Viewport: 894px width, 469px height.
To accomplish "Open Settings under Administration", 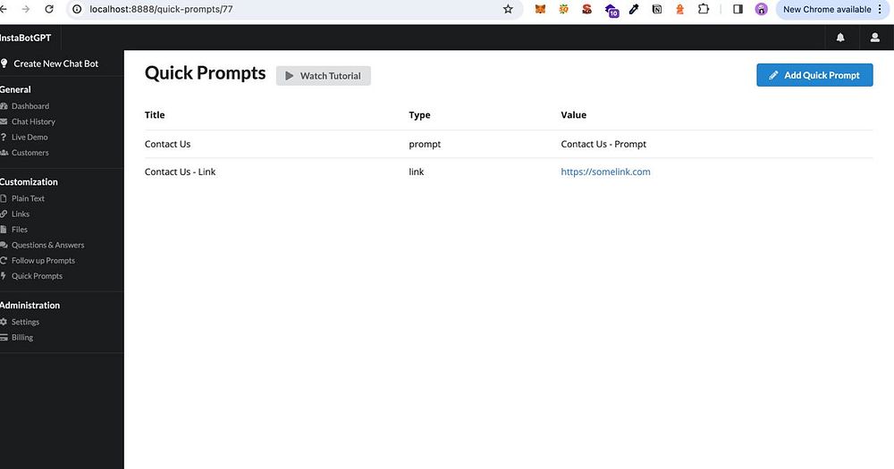I will point(25,322).
